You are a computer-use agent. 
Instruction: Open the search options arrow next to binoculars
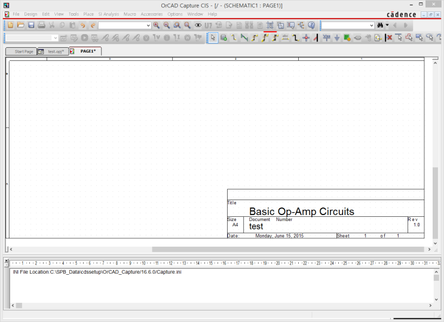point(387,25)
